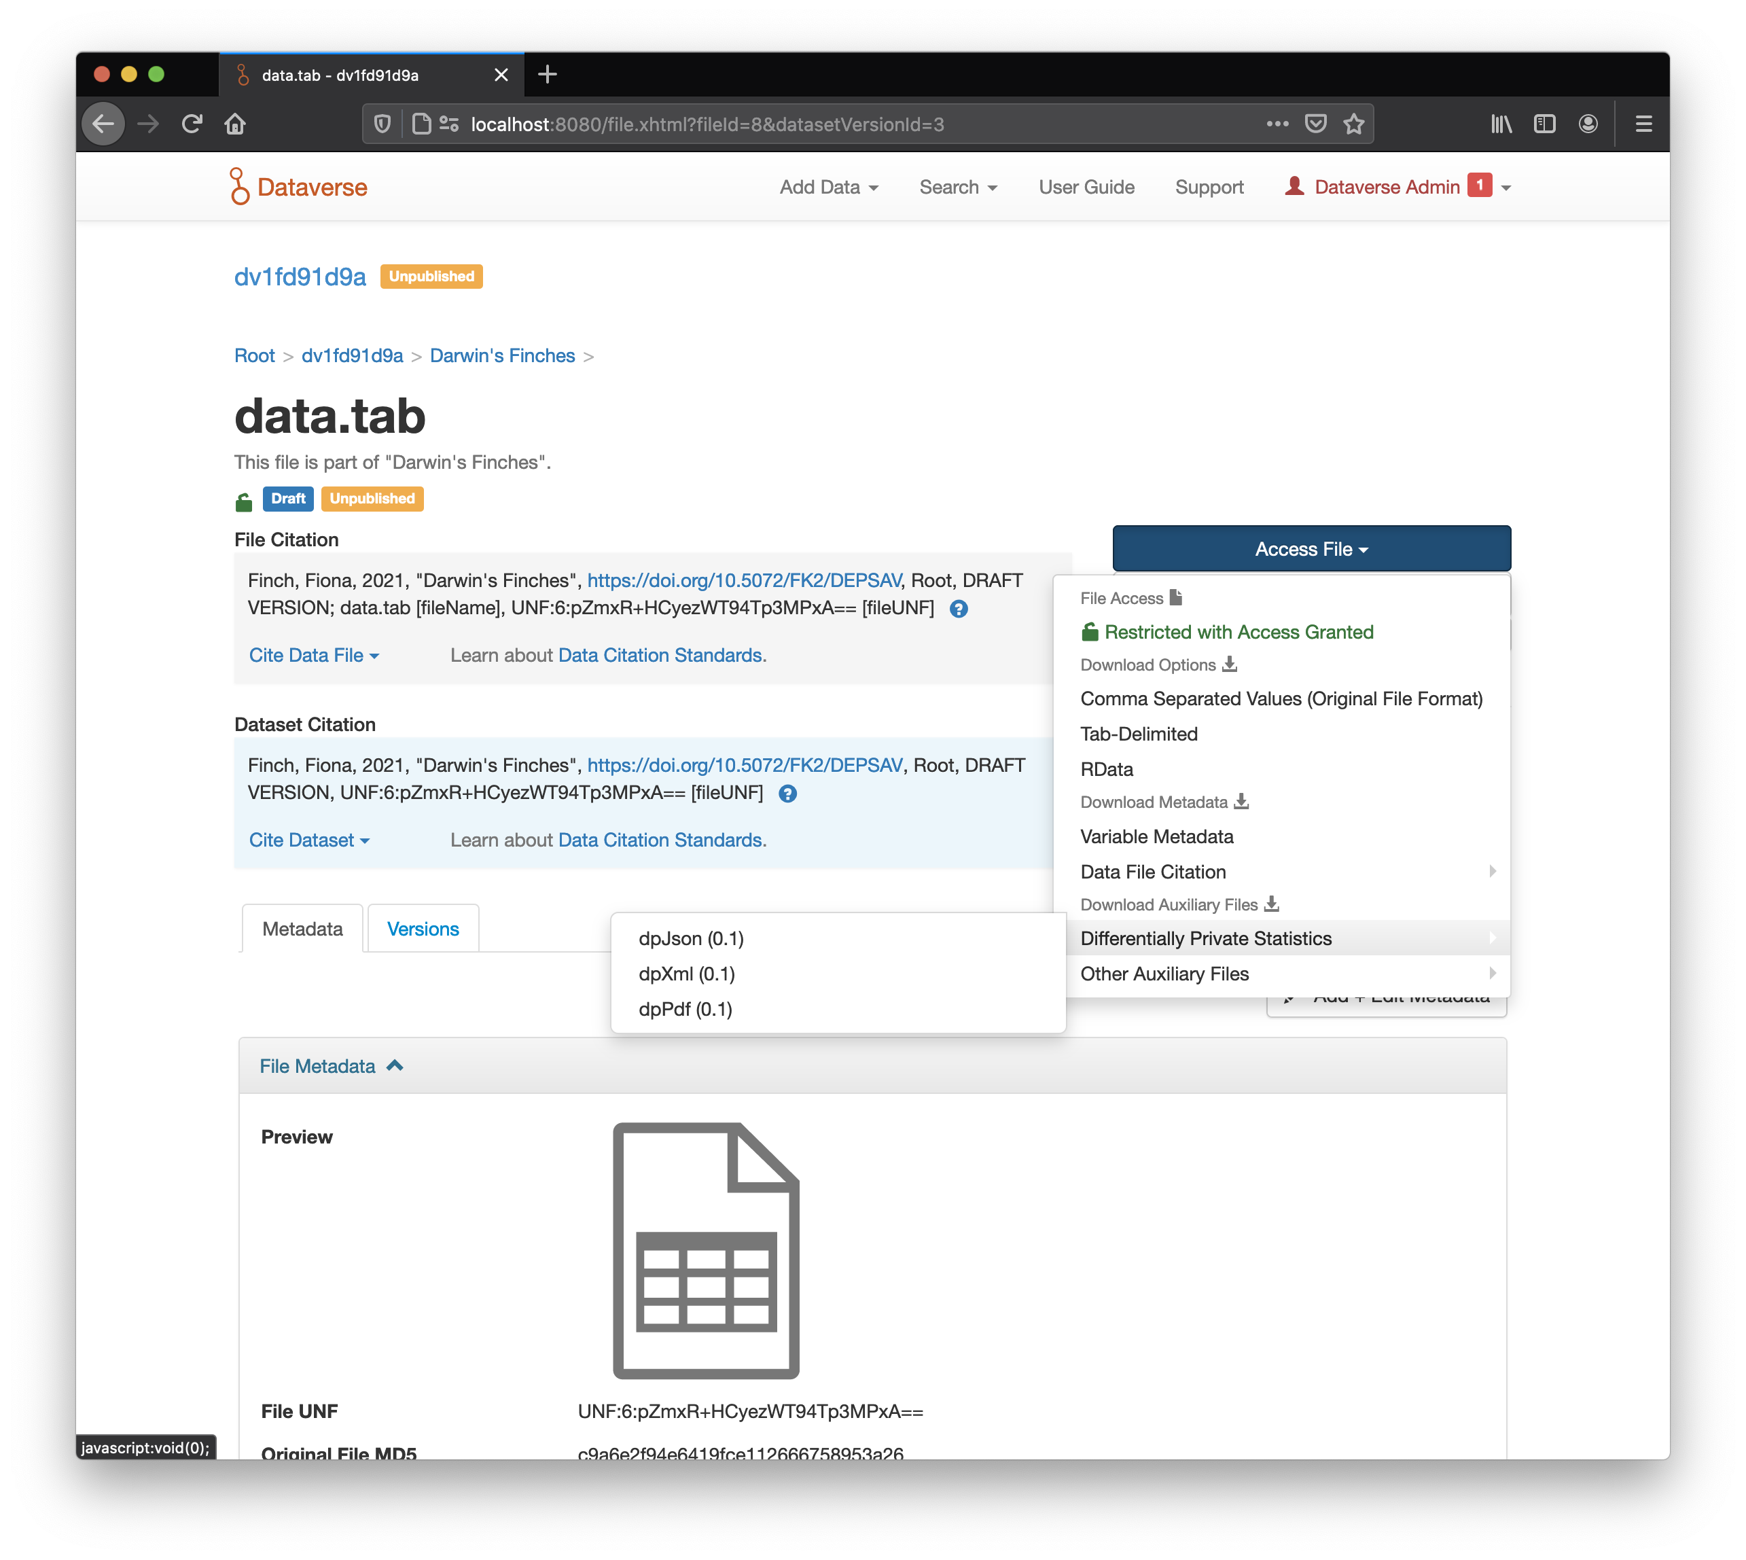Switch to the Versions tab

pos(423,928)
